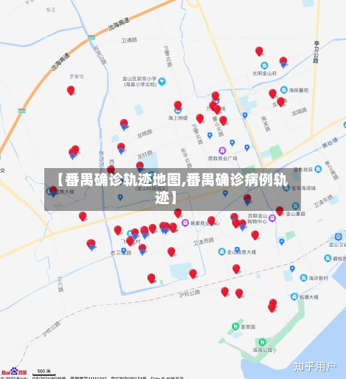Click the 金山信息大楼 label text

242,252
